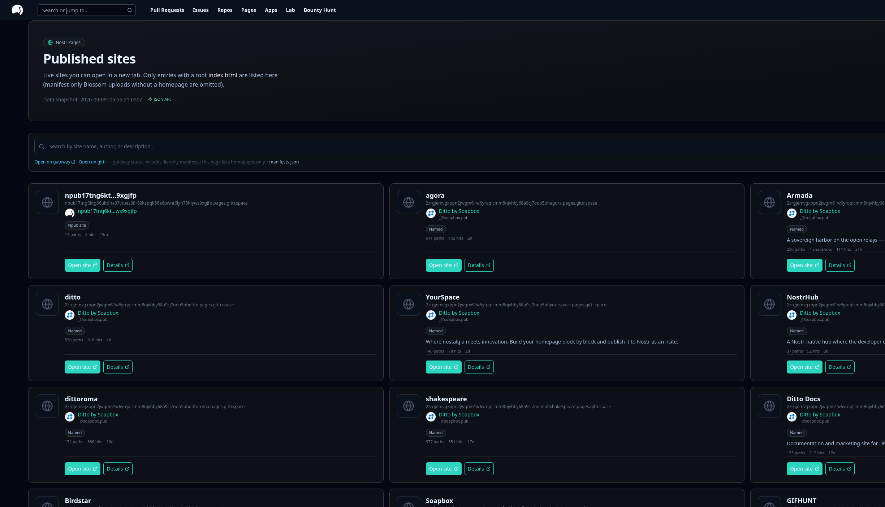
Task: Click the Npub site tag
Action: [77, 225]
